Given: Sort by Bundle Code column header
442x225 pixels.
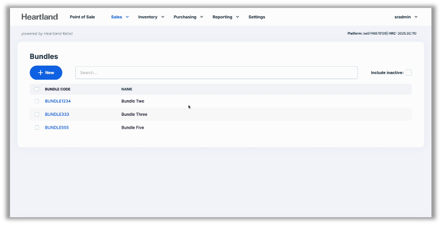Looking at the screenshot, I should coord(57,89).
